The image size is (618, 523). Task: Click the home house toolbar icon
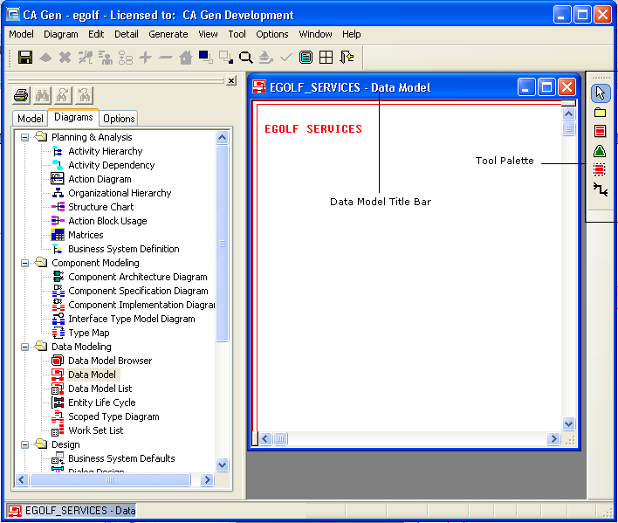[186, 58]
